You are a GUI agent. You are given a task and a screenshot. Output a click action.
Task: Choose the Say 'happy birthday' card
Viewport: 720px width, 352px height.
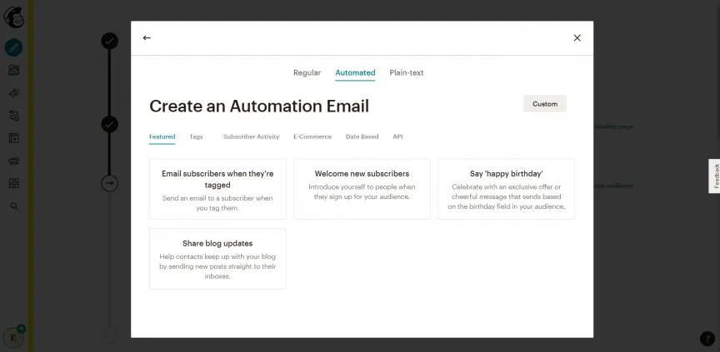506,189
